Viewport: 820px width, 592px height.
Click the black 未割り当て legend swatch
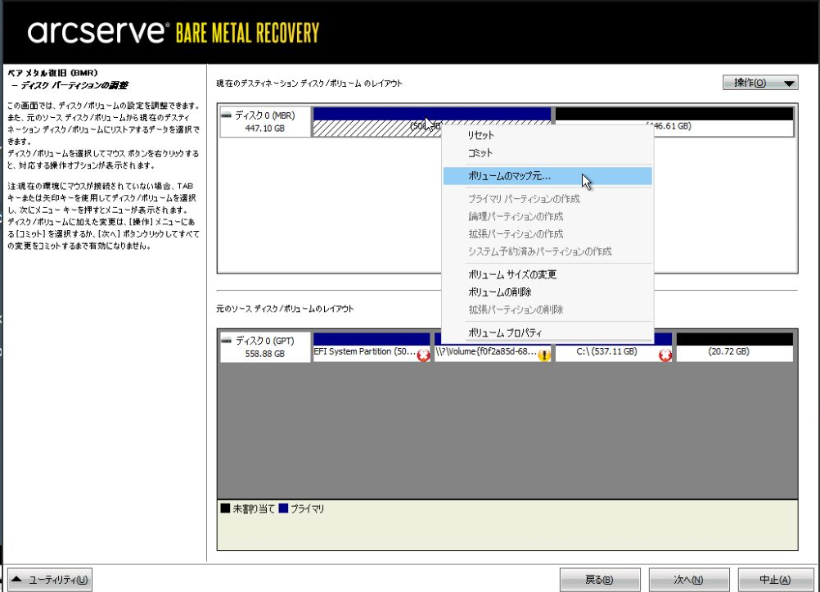(225, 508)
